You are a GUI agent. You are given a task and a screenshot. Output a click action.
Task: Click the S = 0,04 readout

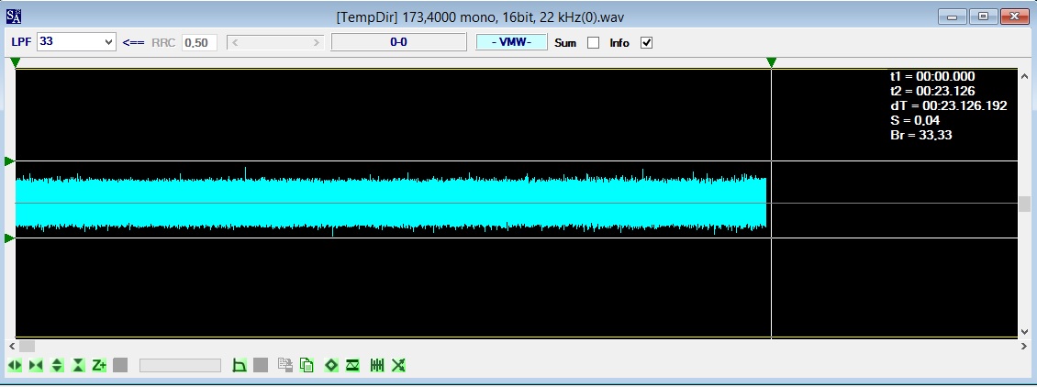(915, 120)
